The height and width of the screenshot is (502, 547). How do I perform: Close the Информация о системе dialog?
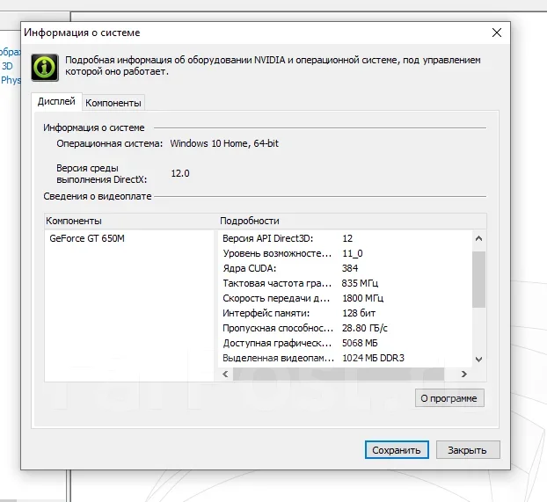pos(496,33)
